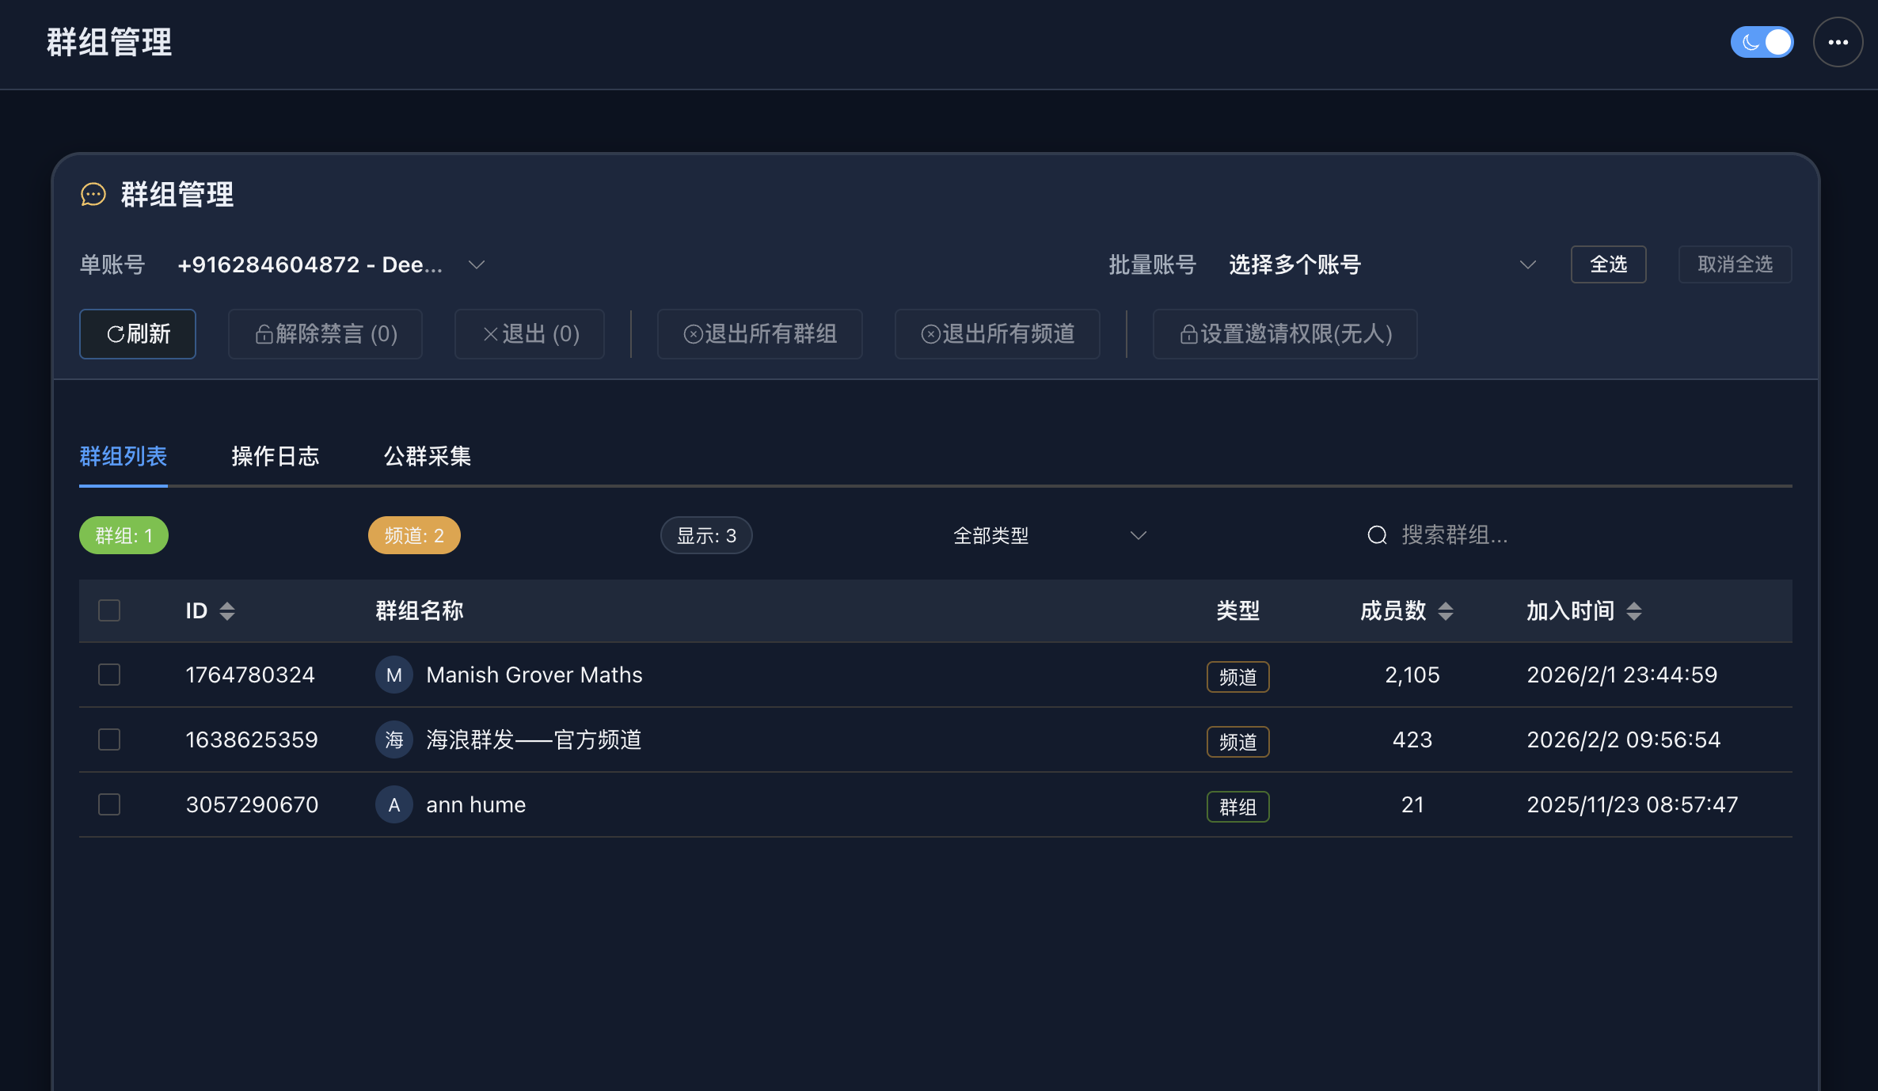This screenshot has width=1878, height=1091.
Task: Check the select-all checkbox in table header
Action: [108, 610]
